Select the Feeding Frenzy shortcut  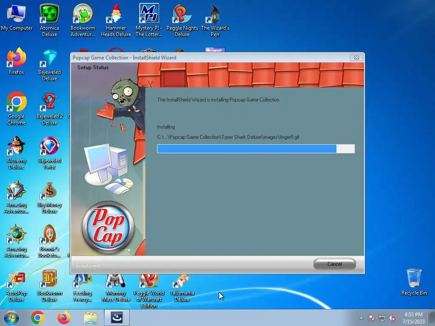pyautogui.click(x=82, y=288)
